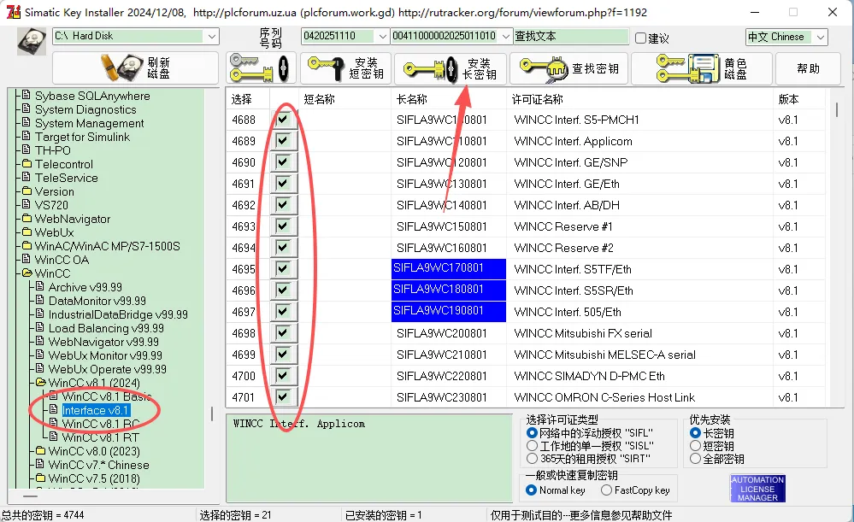Click the 选择的密钥 = 21 status entry

click(235, 515)
